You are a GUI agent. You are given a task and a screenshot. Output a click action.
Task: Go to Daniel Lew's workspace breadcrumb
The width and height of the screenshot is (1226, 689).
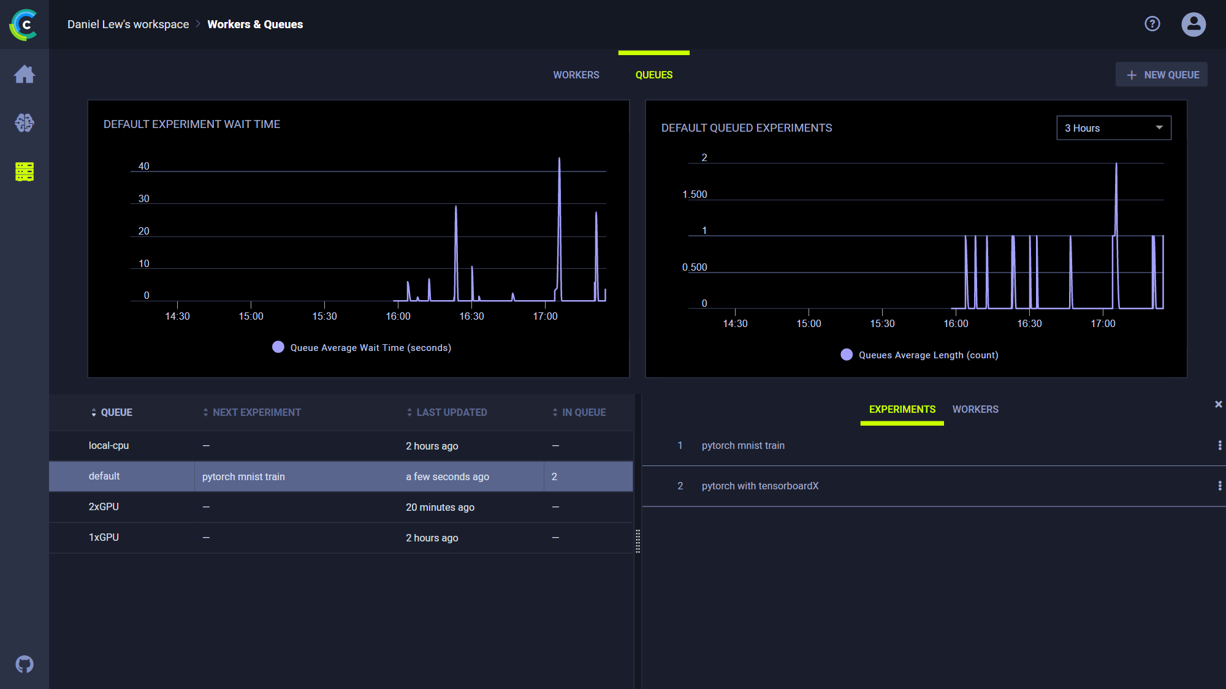[x=128, y=24]
